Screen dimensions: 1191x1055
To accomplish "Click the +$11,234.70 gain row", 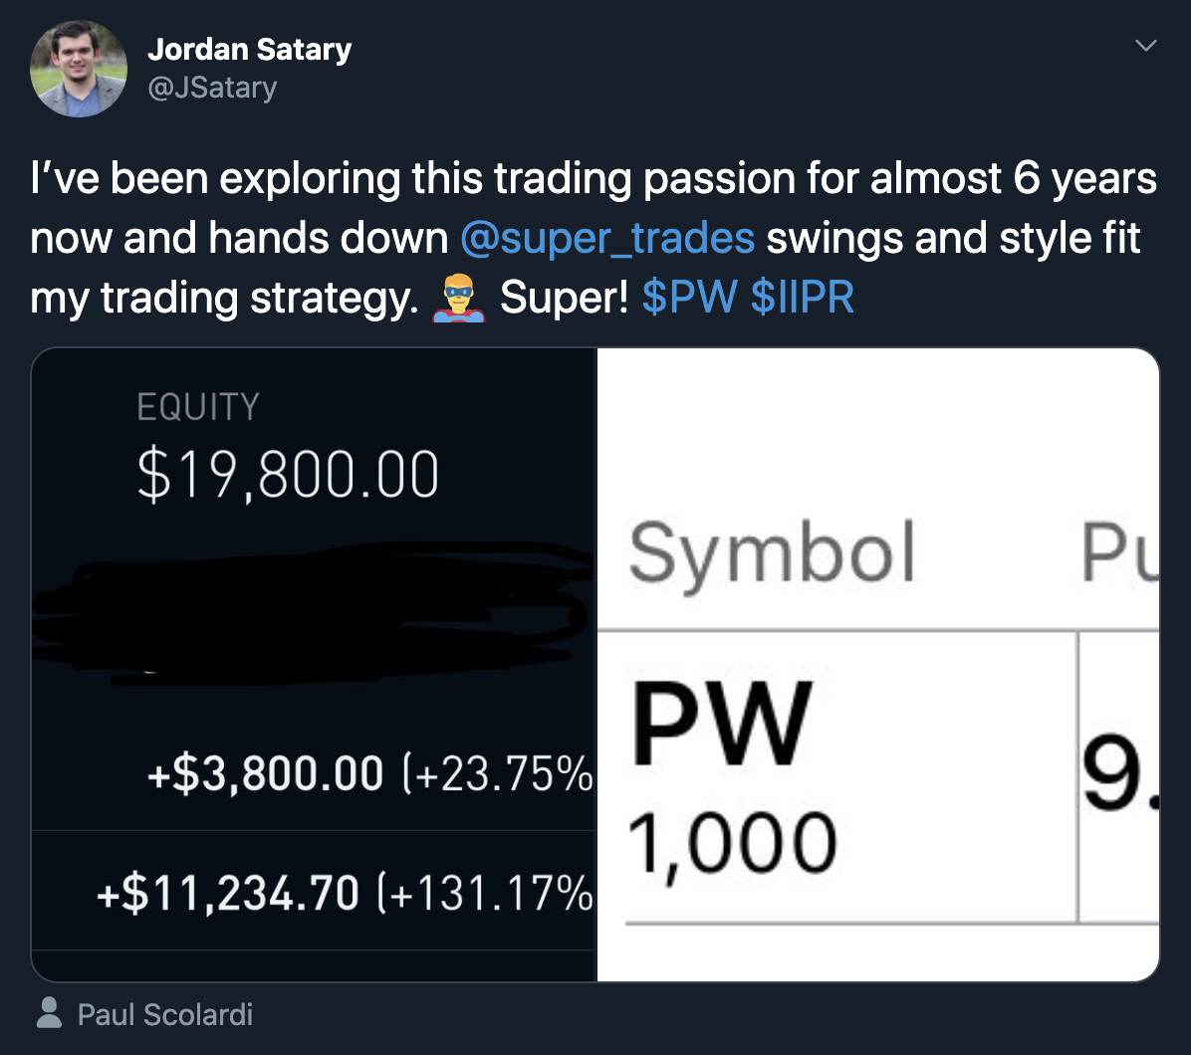I will coord(345,893).
